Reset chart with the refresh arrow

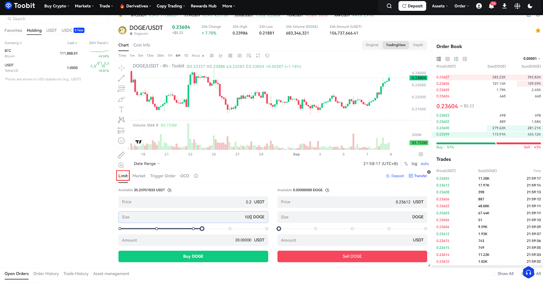pos(267,56)
